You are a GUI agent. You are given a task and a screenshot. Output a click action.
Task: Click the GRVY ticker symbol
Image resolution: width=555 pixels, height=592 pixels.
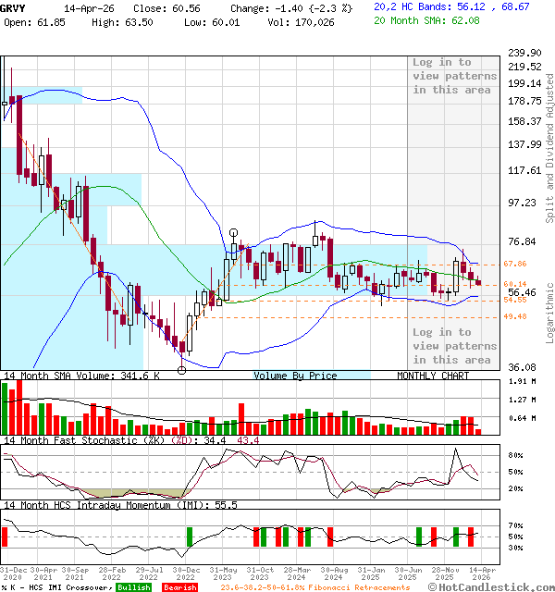[x=13, y=6]
